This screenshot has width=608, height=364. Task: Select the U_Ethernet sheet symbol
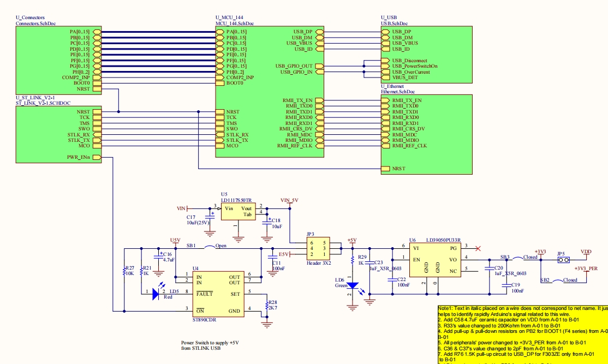[425, 131]
